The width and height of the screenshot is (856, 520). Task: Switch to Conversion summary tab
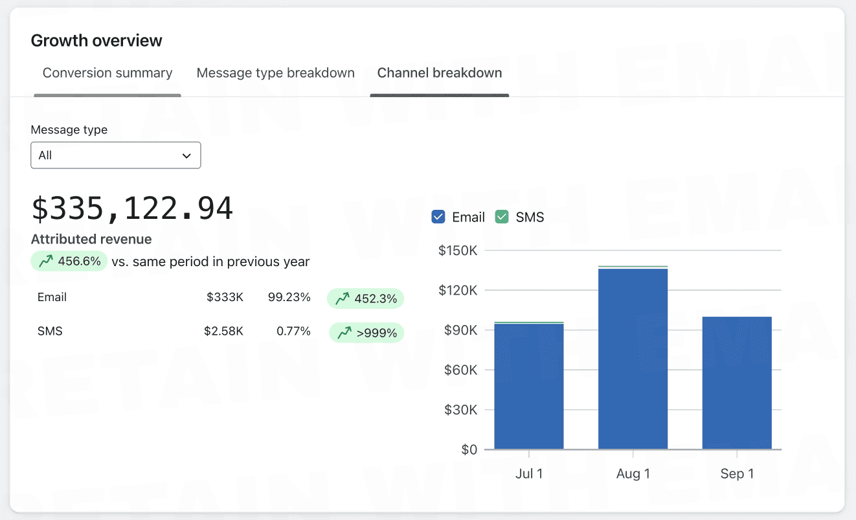(107, 73)
